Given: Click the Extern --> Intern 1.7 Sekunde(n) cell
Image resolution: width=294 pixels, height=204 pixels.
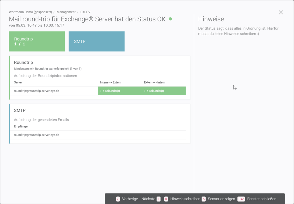Looking at the screenshot, I should (x=164, y=91).
